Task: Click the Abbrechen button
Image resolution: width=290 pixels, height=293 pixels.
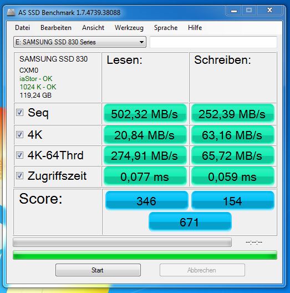Action: tap(202, 270)
